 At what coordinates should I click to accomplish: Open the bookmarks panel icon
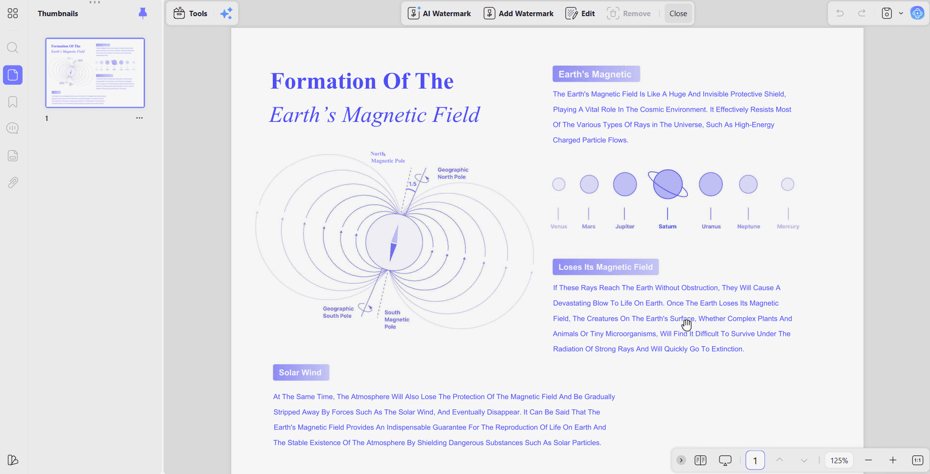click(x=13, y=102)
